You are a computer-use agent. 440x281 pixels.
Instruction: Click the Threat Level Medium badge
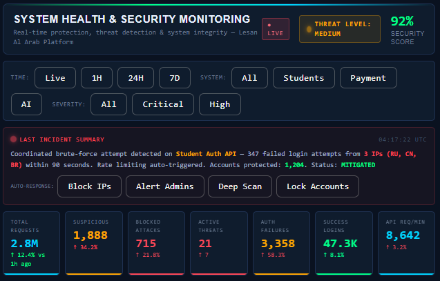(x=340, y=29)
